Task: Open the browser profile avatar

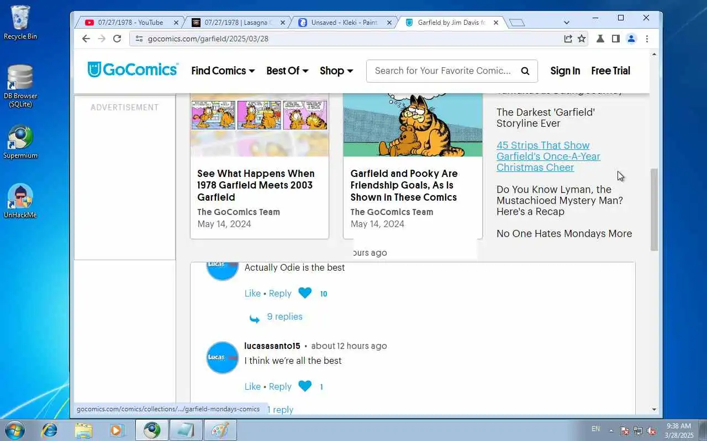Action: tap(631, 39)
